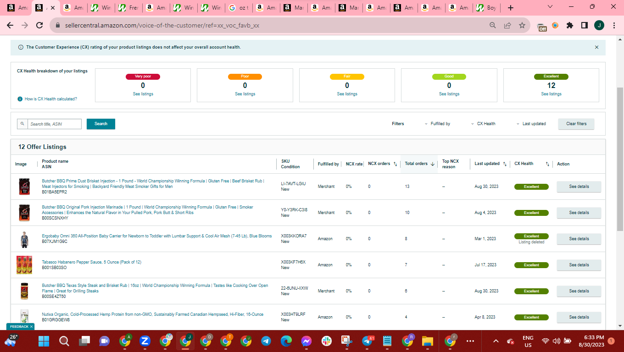Click the Search title, ASIN input field
Image resolution: width=624 pixels, height=352 pixels.
(55, 124)
